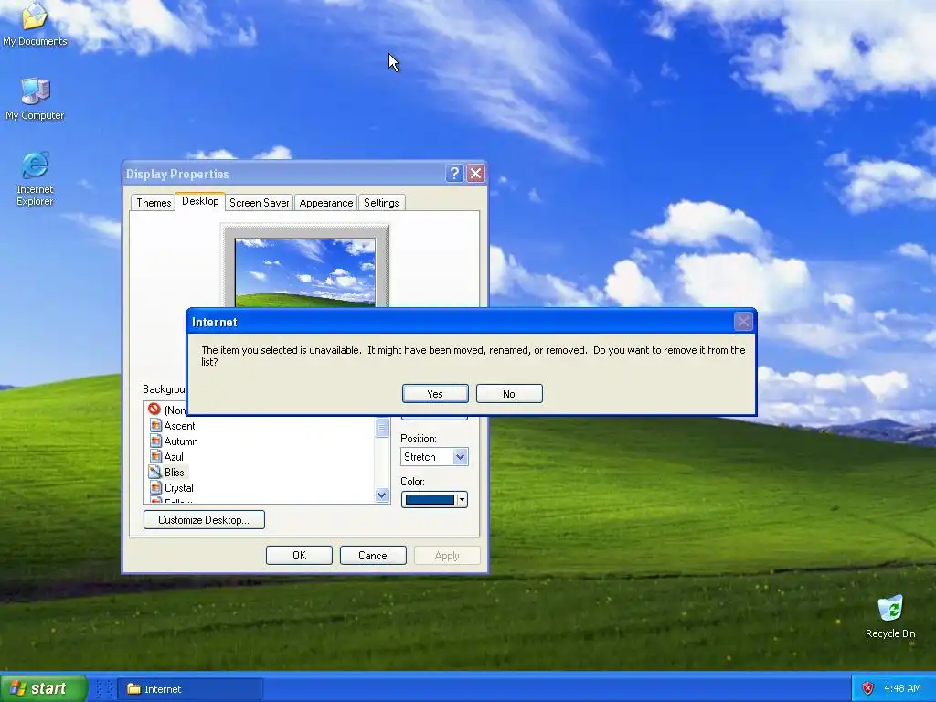Click the (None) background prohibition icon
Image resolution: width=936 pixels, height=702 pixels.
pos(154,409)
